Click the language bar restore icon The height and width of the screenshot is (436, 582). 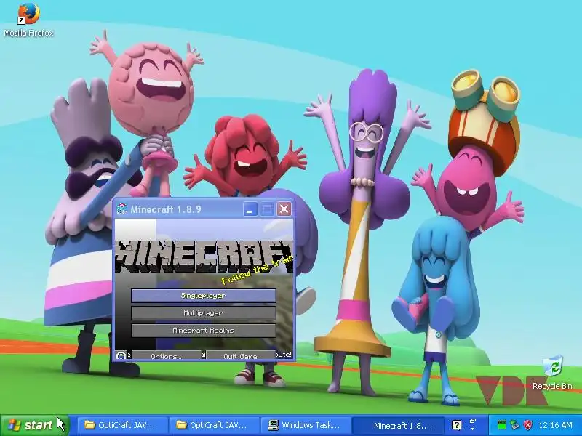coord(473,421)
